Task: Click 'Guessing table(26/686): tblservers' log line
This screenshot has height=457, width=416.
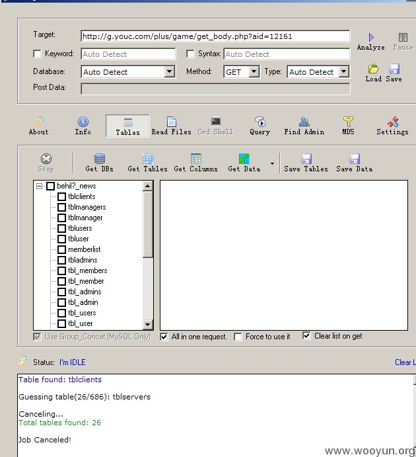Action: [x=85, y=397]
